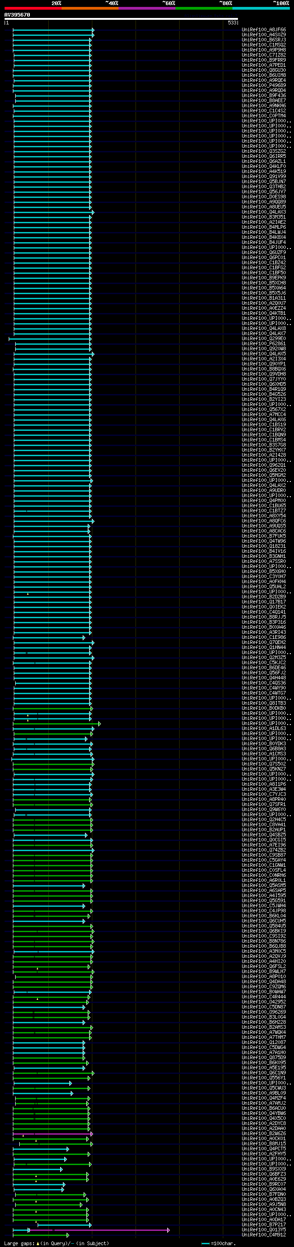Click hit label UniRef100_A8PR40
Viewport: 294px width, 1247px height.
[x=264, y=800]
